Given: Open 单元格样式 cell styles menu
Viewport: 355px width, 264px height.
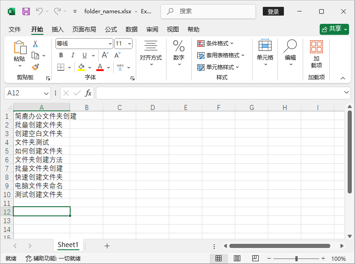Looking at the screenshot, I should [218, 67].
